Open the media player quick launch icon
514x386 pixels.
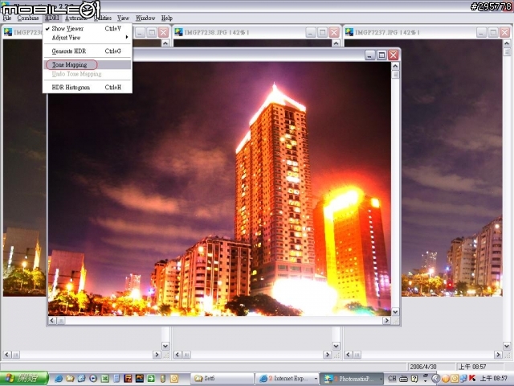93,379
